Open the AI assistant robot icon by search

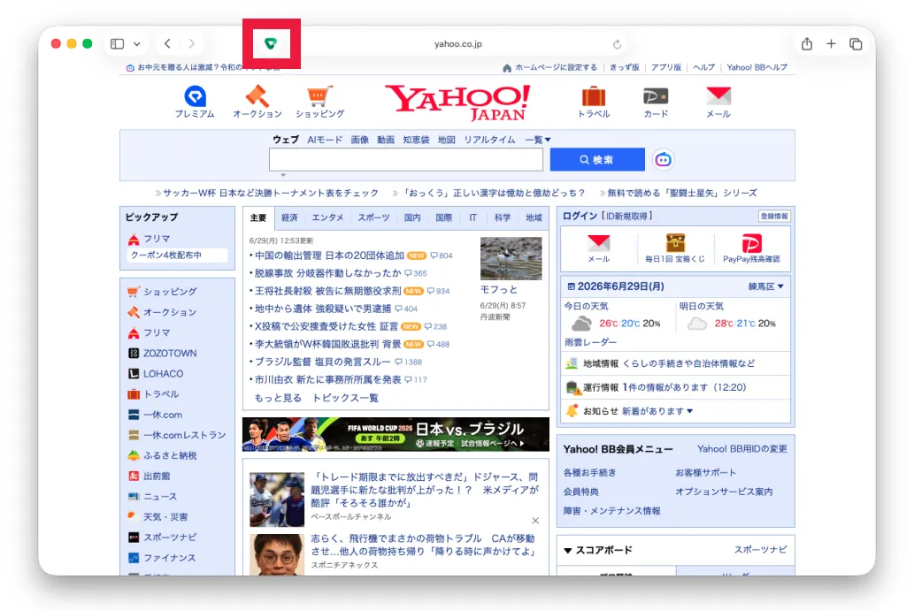coord(664,160)
